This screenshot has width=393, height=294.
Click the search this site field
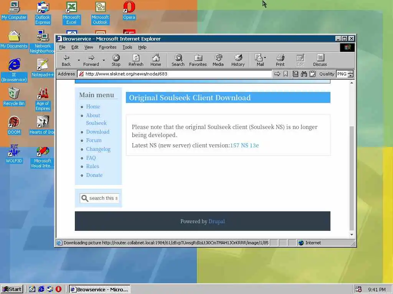[x=99, y=198]
